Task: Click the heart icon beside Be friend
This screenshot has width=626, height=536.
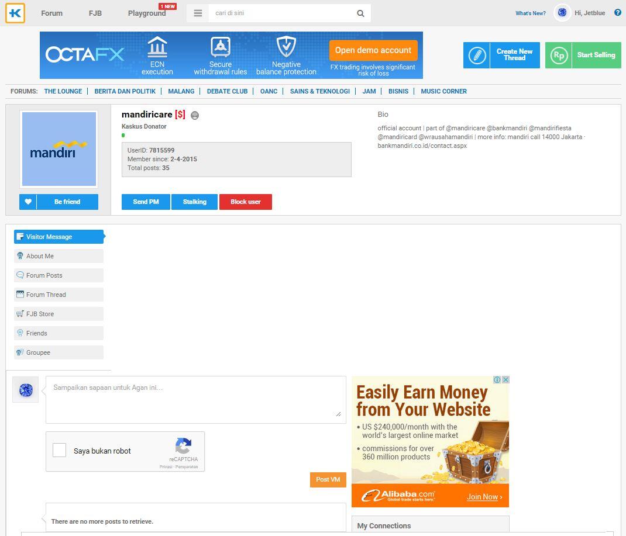Action: click(x=28, y=202)
